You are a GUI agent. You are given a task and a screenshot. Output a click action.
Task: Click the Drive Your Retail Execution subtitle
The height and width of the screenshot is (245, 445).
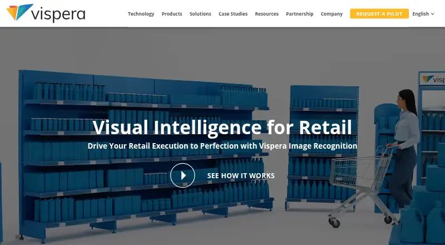222,146
